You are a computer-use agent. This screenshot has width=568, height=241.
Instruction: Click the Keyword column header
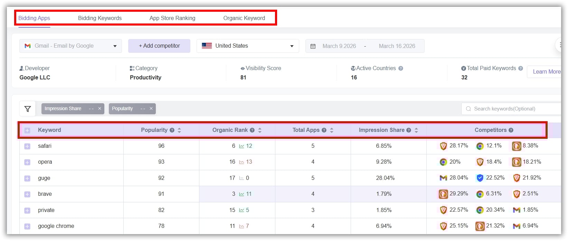(x=49, y=130)
